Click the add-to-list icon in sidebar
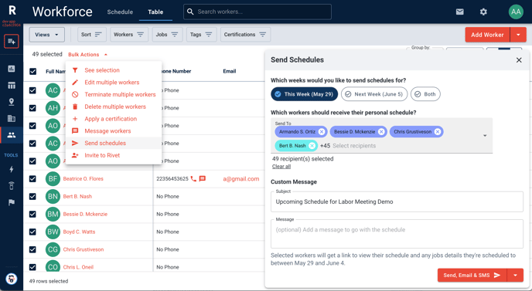 tap(12, 42)
